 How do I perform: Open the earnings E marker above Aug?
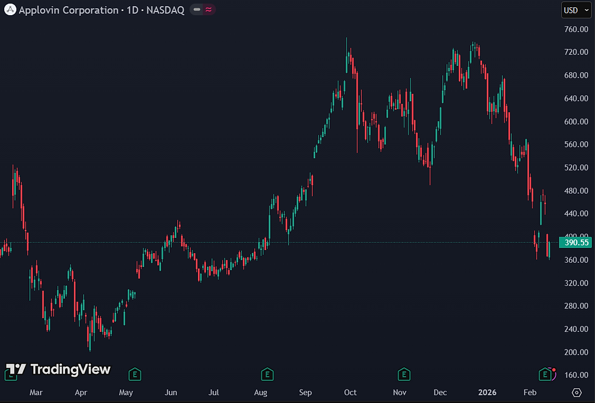[x=267, y=374]
